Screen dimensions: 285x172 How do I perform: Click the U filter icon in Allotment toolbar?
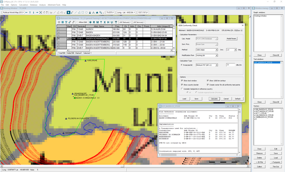pyautogui.click(x=112, y=22)
